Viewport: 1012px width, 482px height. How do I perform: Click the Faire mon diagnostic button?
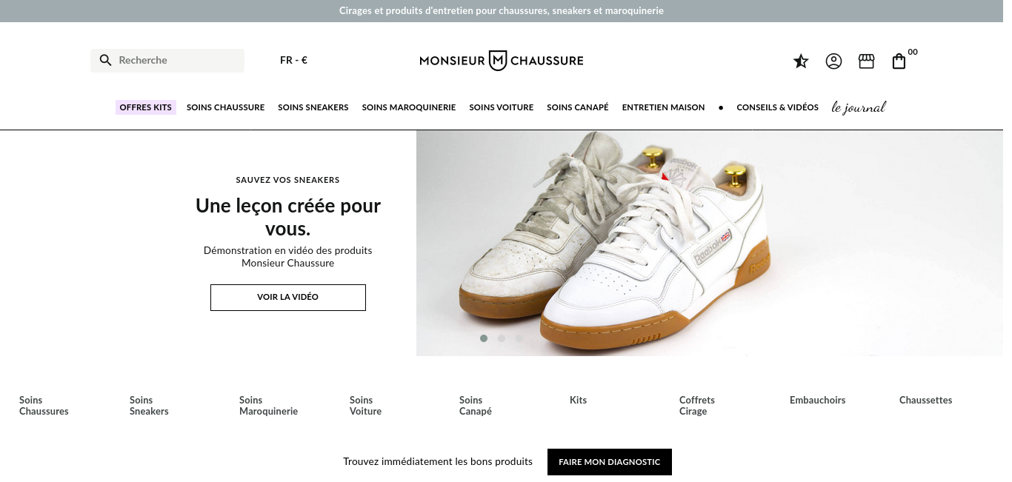tap(610, 462)
